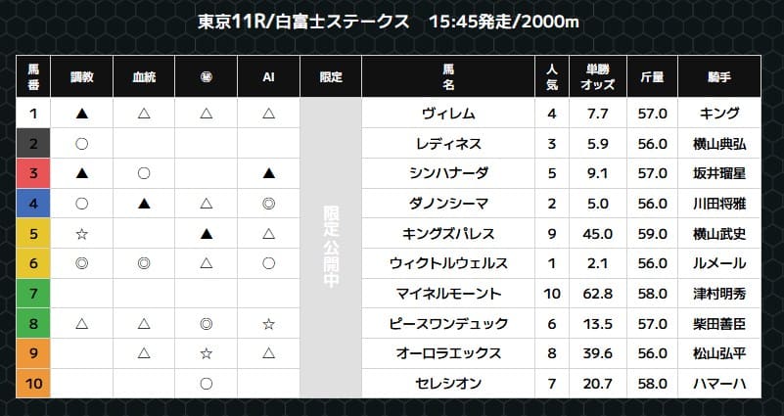Click the red number 3 horse cell
The image size is (784, 416).
click(33, 173)
